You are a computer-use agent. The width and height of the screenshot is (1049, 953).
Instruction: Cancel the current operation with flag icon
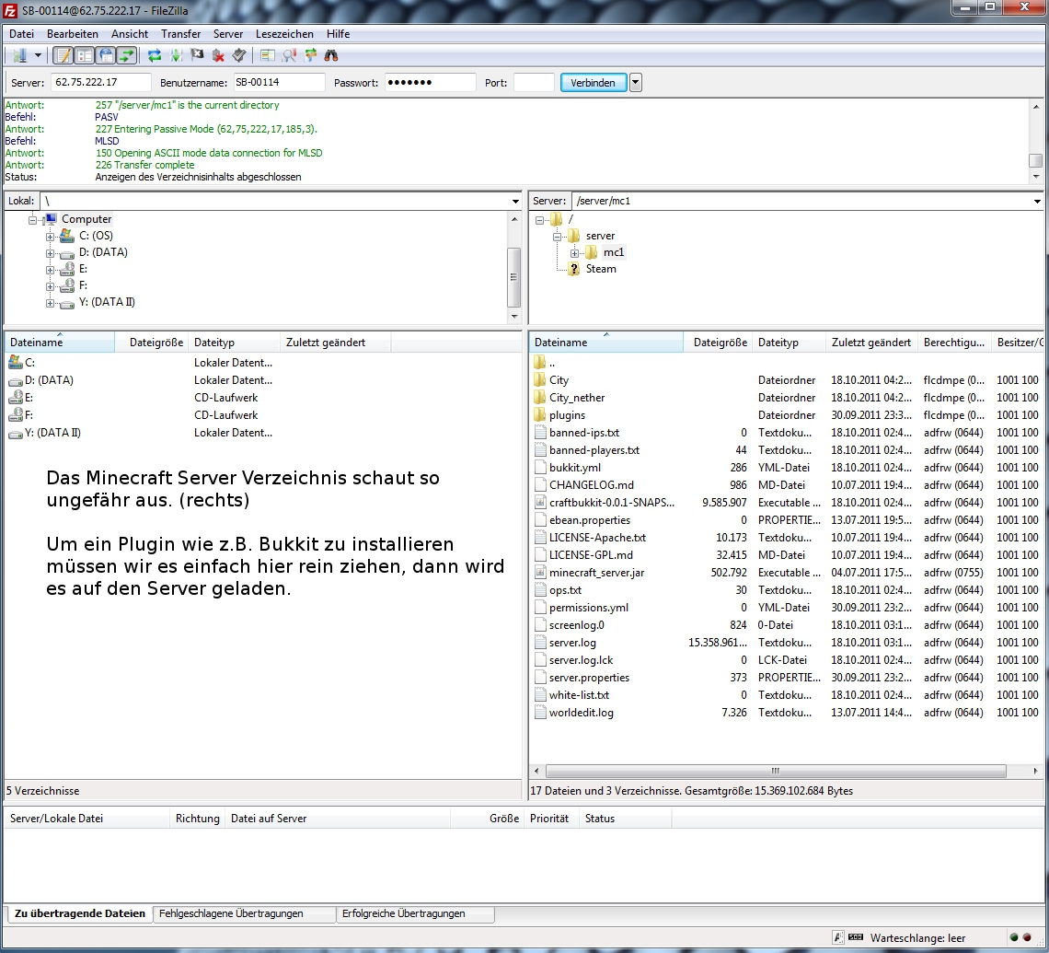pos(197,55)
